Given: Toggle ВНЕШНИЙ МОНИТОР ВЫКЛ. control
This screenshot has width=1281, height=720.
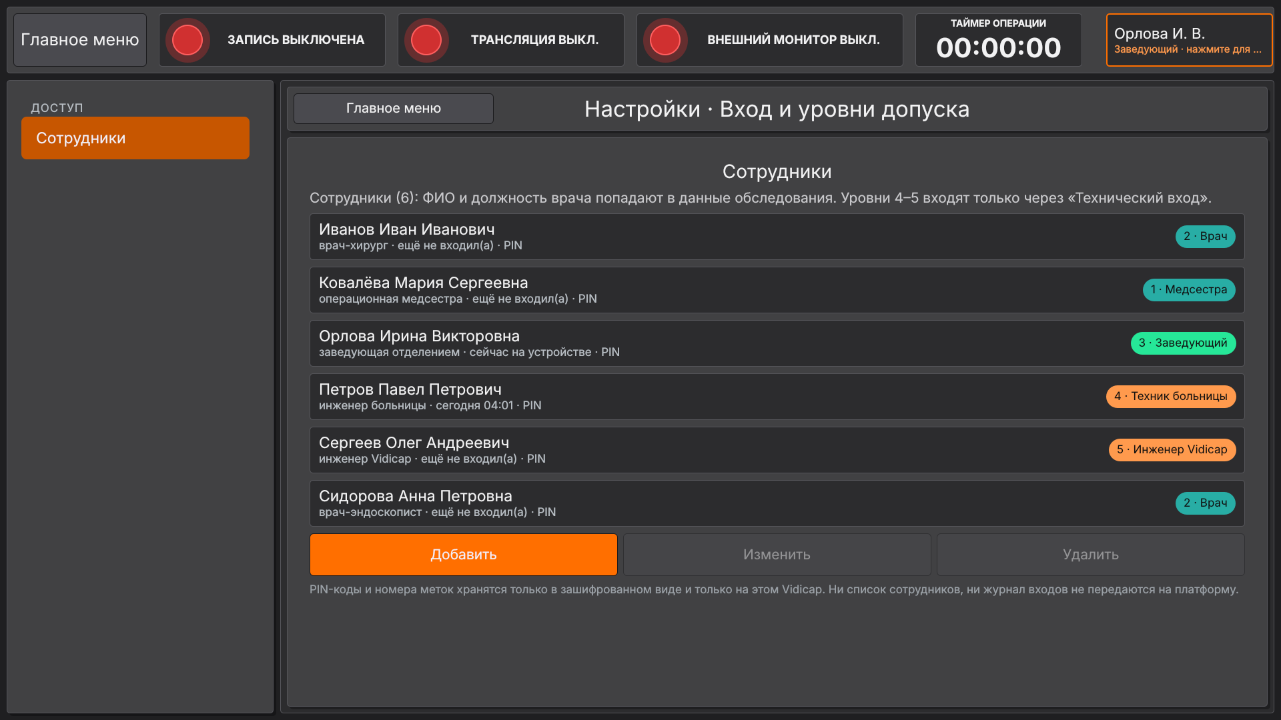Looking at the screenshot, I should coord(770,40).
